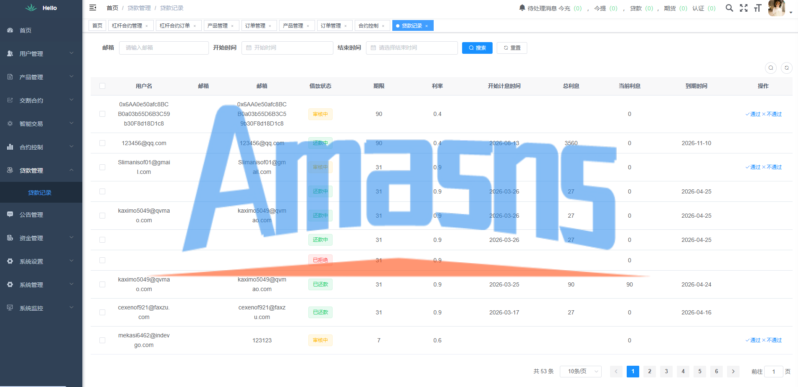Open the notification bell icon

522,8
